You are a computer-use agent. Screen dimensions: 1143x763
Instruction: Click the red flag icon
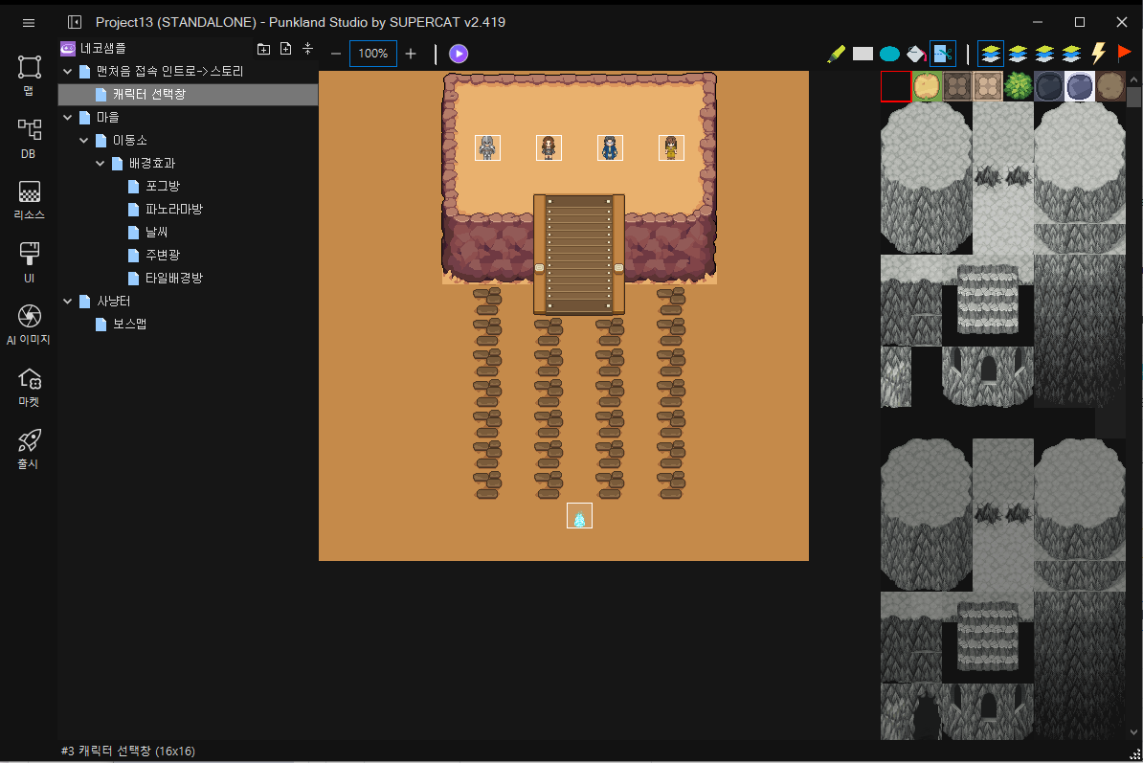click(x=1124, y=54)
